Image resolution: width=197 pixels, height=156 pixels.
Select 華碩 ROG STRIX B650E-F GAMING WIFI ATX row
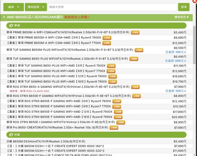click(x=96, y=96)
